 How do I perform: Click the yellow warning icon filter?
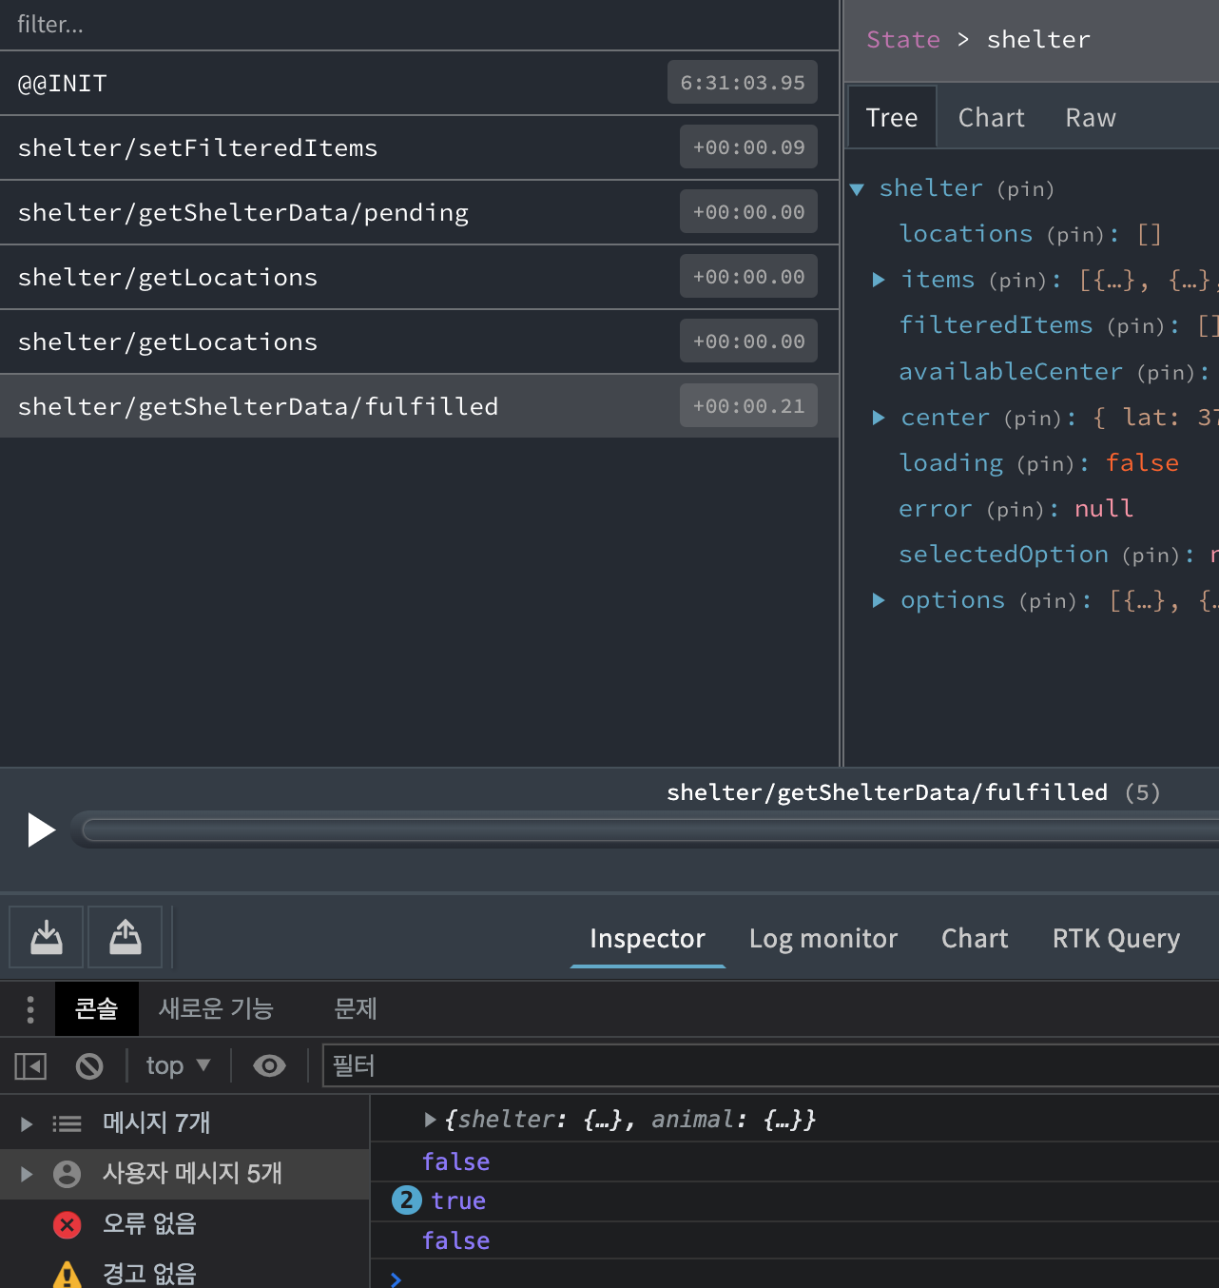[x=68, y=1274]
